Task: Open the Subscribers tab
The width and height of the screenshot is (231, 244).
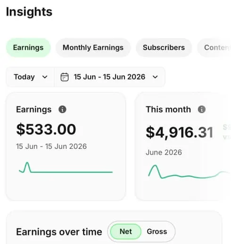Action: point(164,48)
